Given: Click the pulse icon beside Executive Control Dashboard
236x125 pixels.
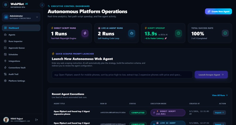Looking at the screenshot, I should point(49,6).
